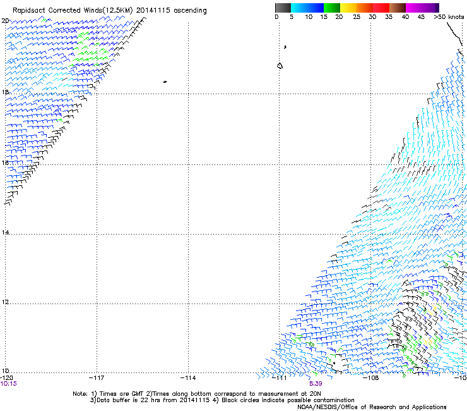Viewport: 467px width, 411px height.
Task: Select the brown 35–40 knot legend segment
Action: click(x=398, y=8)
